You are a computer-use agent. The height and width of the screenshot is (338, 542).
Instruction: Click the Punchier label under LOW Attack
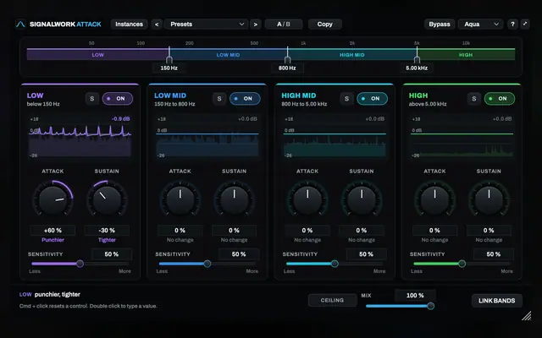tap(53, 240)
